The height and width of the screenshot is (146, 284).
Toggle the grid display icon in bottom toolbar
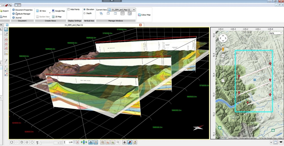click(x=95, y=142)
